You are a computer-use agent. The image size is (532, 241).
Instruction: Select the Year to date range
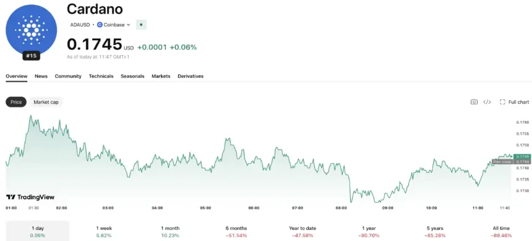tap(302, 232)
